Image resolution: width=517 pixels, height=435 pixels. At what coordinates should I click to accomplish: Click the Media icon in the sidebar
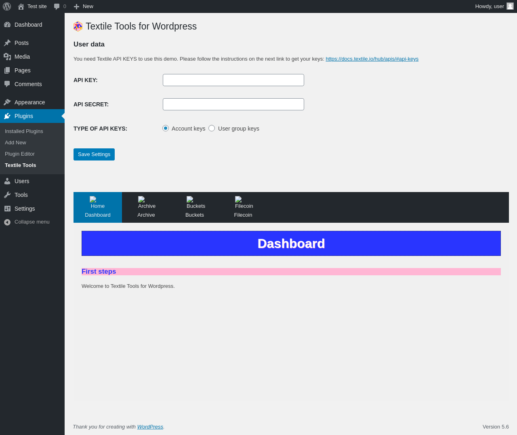[7, 57]
